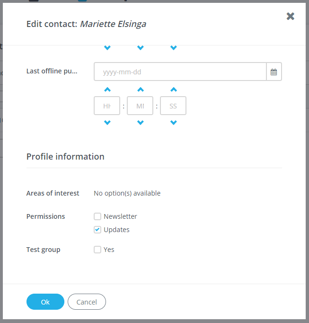This screenshot has width=309, height=323.
Task: Close the Edit contact dialog with X
Action: (291, 17)
